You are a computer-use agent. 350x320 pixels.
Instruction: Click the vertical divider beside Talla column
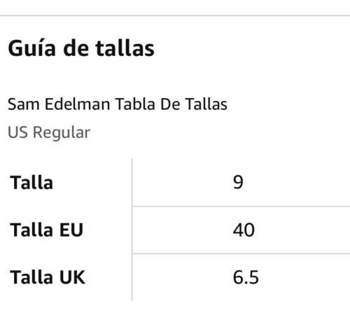(132, 229)
